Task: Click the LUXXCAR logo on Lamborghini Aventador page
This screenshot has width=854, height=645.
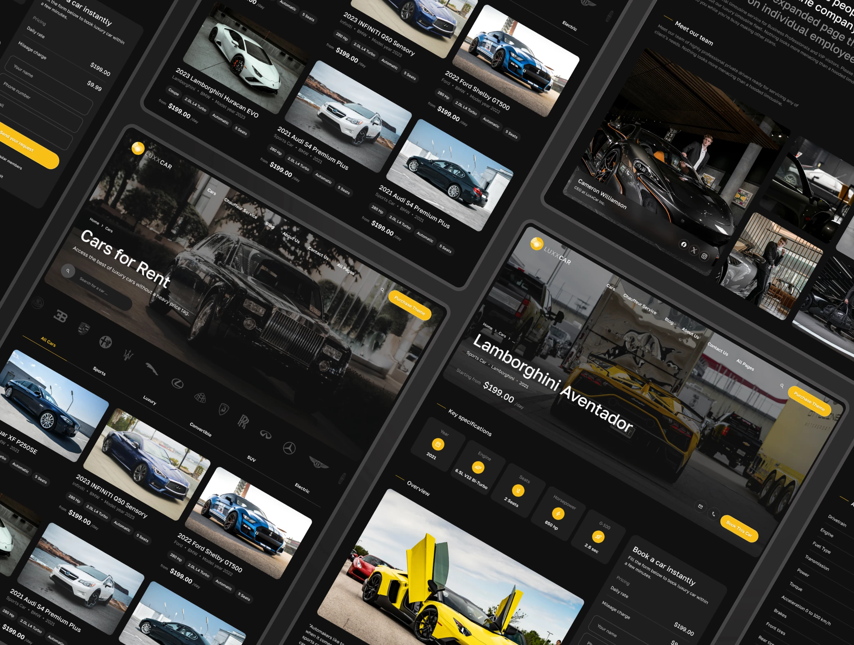Action: pyautogui.click(x=551, y=251)
